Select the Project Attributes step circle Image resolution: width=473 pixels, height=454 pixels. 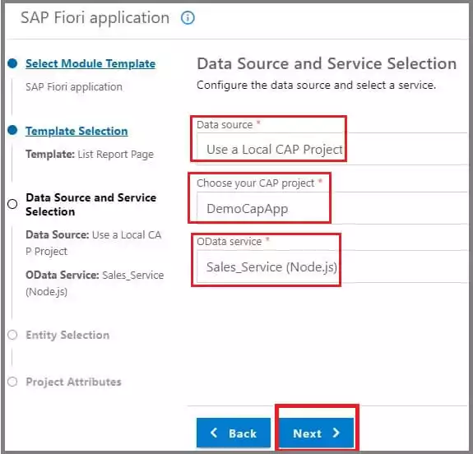click(12, 382)
